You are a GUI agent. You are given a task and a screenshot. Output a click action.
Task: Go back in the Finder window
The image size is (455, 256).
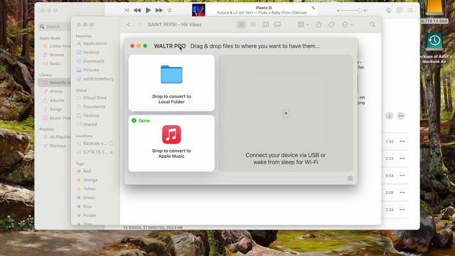[129, 25]
